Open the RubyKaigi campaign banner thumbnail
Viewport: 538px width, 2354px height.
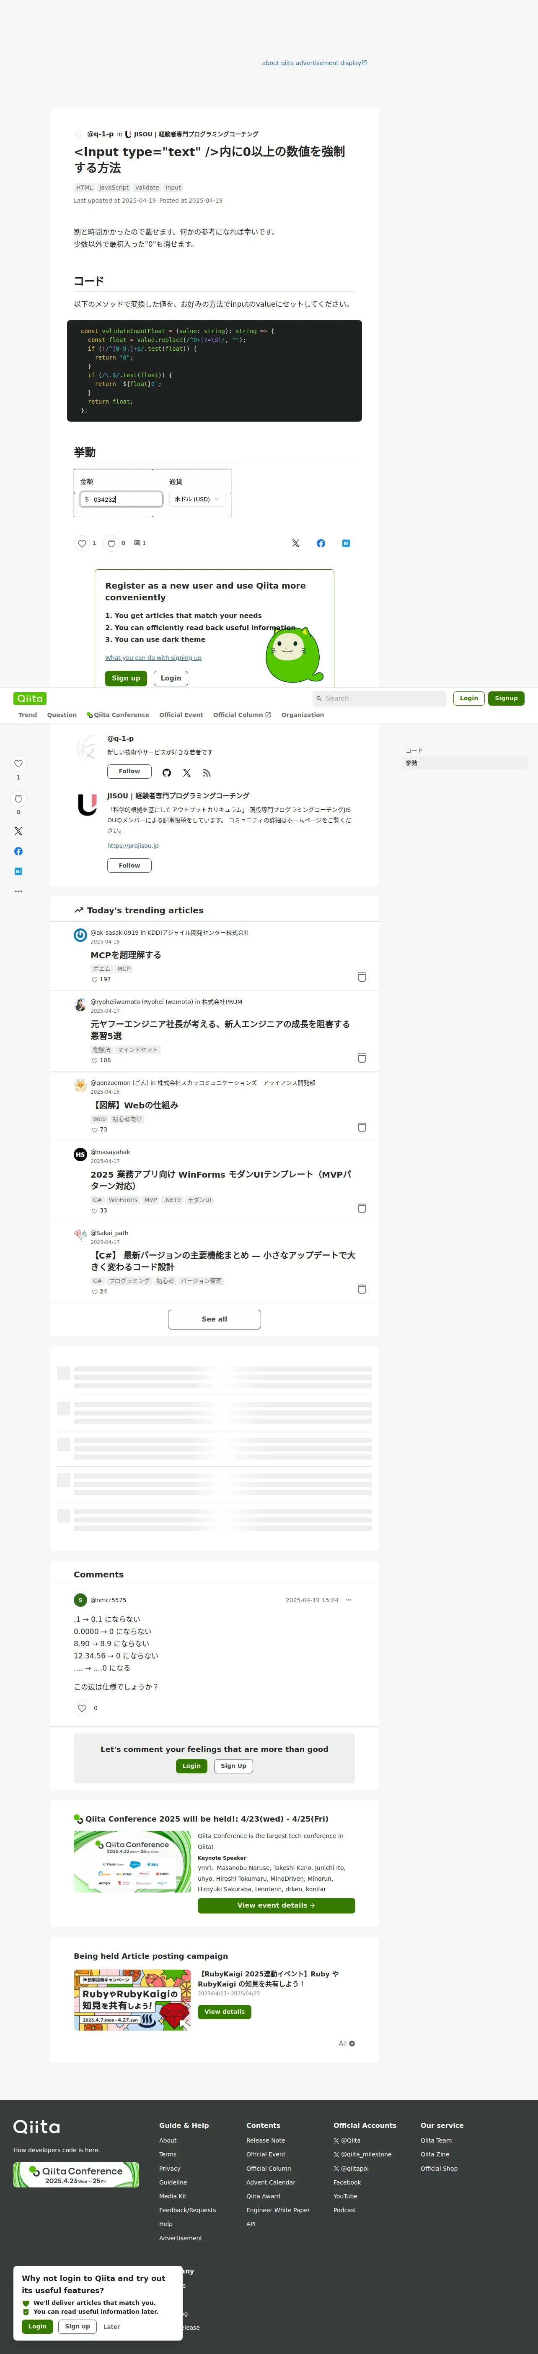coord(132,2000)
